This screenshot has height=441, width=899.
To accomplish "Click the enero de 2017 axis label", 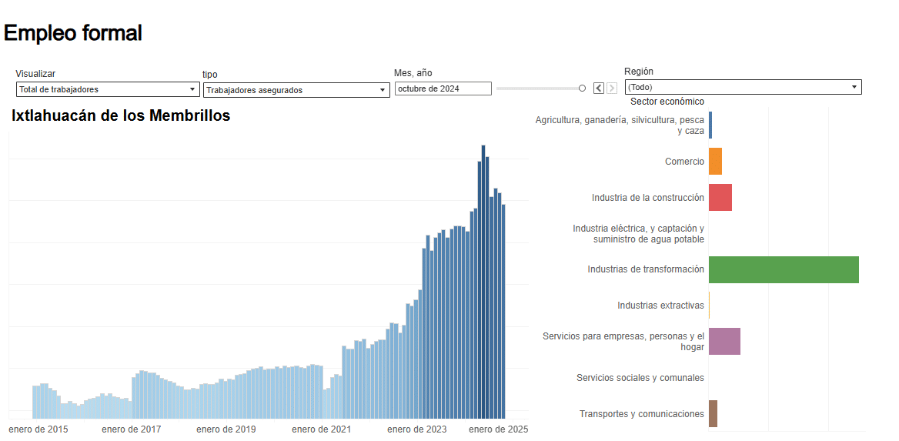I will point(132,429).
